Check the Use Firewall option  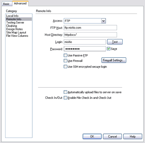click(65, 61)
